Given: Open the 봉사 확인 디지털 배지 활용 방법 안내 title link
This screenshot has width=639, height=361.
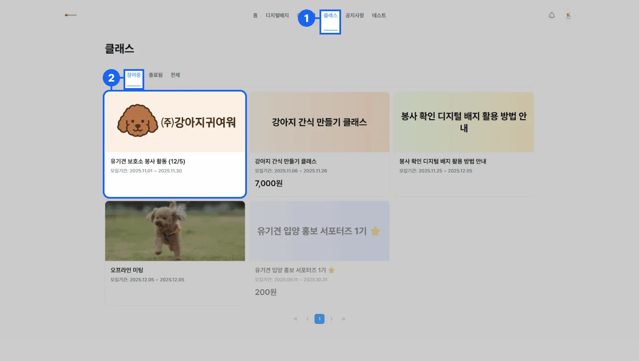Looking at the screenshot, I should pyautogui.click(x=443, y=161).
